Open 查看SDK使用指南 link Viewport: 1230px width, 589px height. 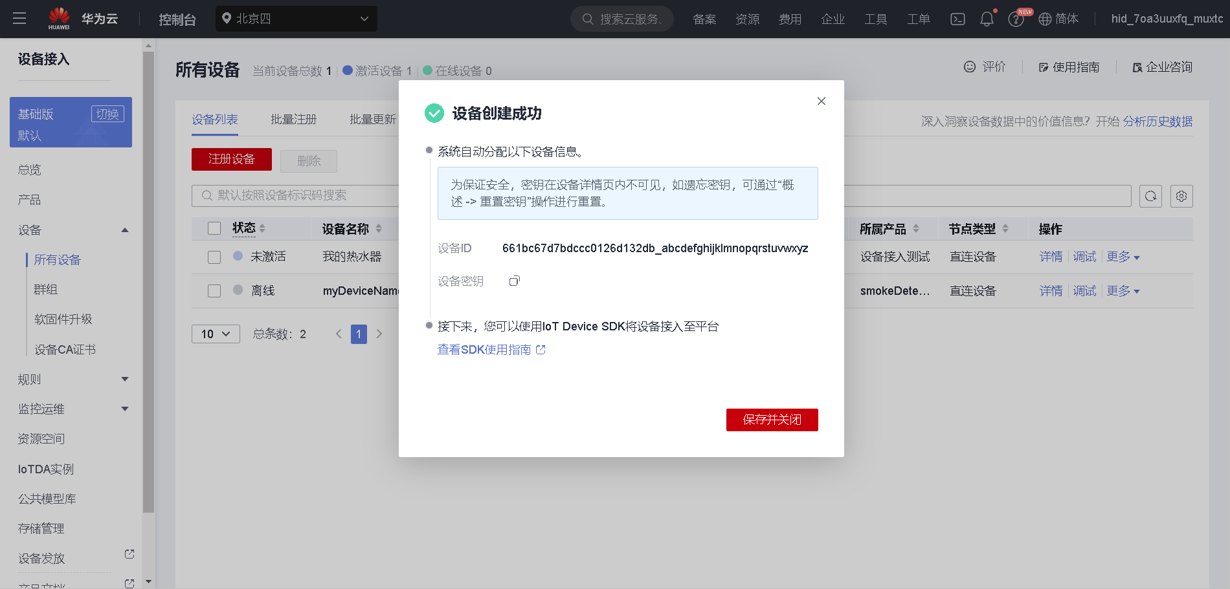coord(491,350)
